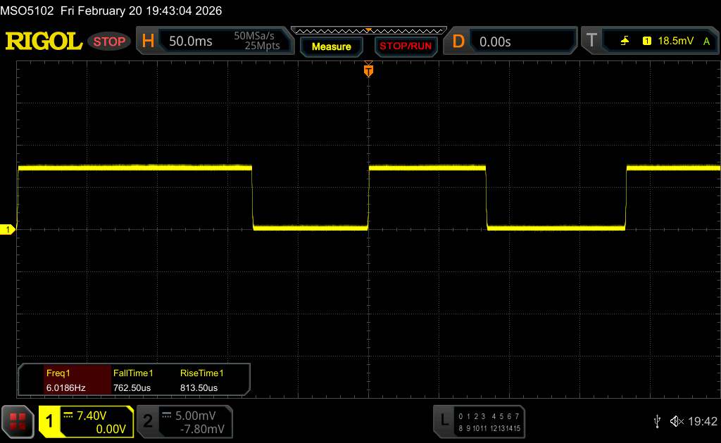Open the 50.0ms timebase scale setting

[x=191, y=41]
